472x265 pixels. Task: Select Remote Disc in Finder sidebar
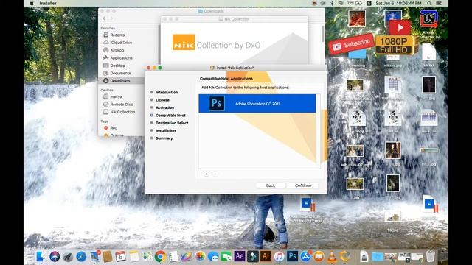121,105
